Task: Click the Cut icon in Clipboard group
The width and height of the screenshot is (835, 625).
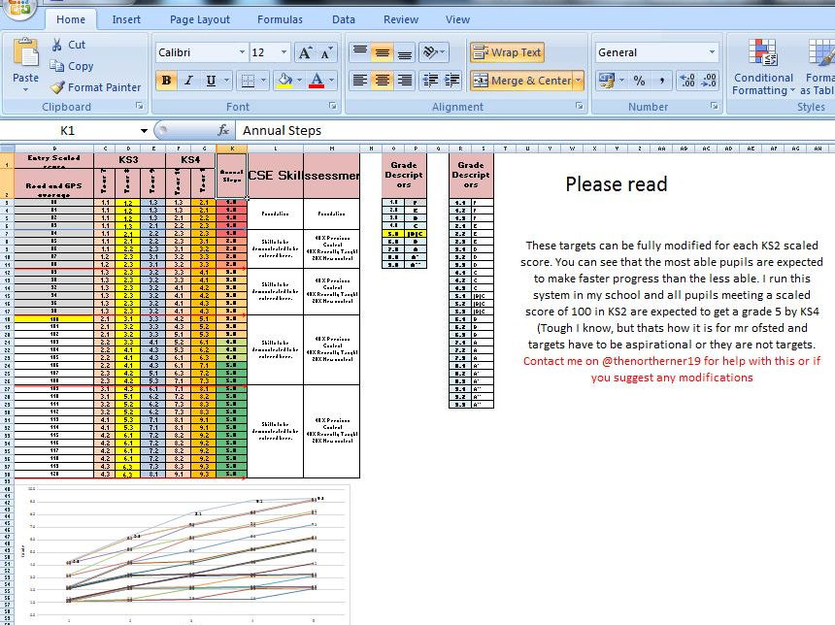Action: pyautogui.click(x=57, y=44)
